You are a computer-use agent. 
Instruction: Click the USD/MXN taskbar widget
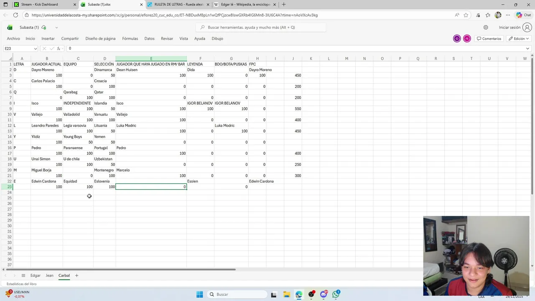pyautogui.click(x=18, y=294)
